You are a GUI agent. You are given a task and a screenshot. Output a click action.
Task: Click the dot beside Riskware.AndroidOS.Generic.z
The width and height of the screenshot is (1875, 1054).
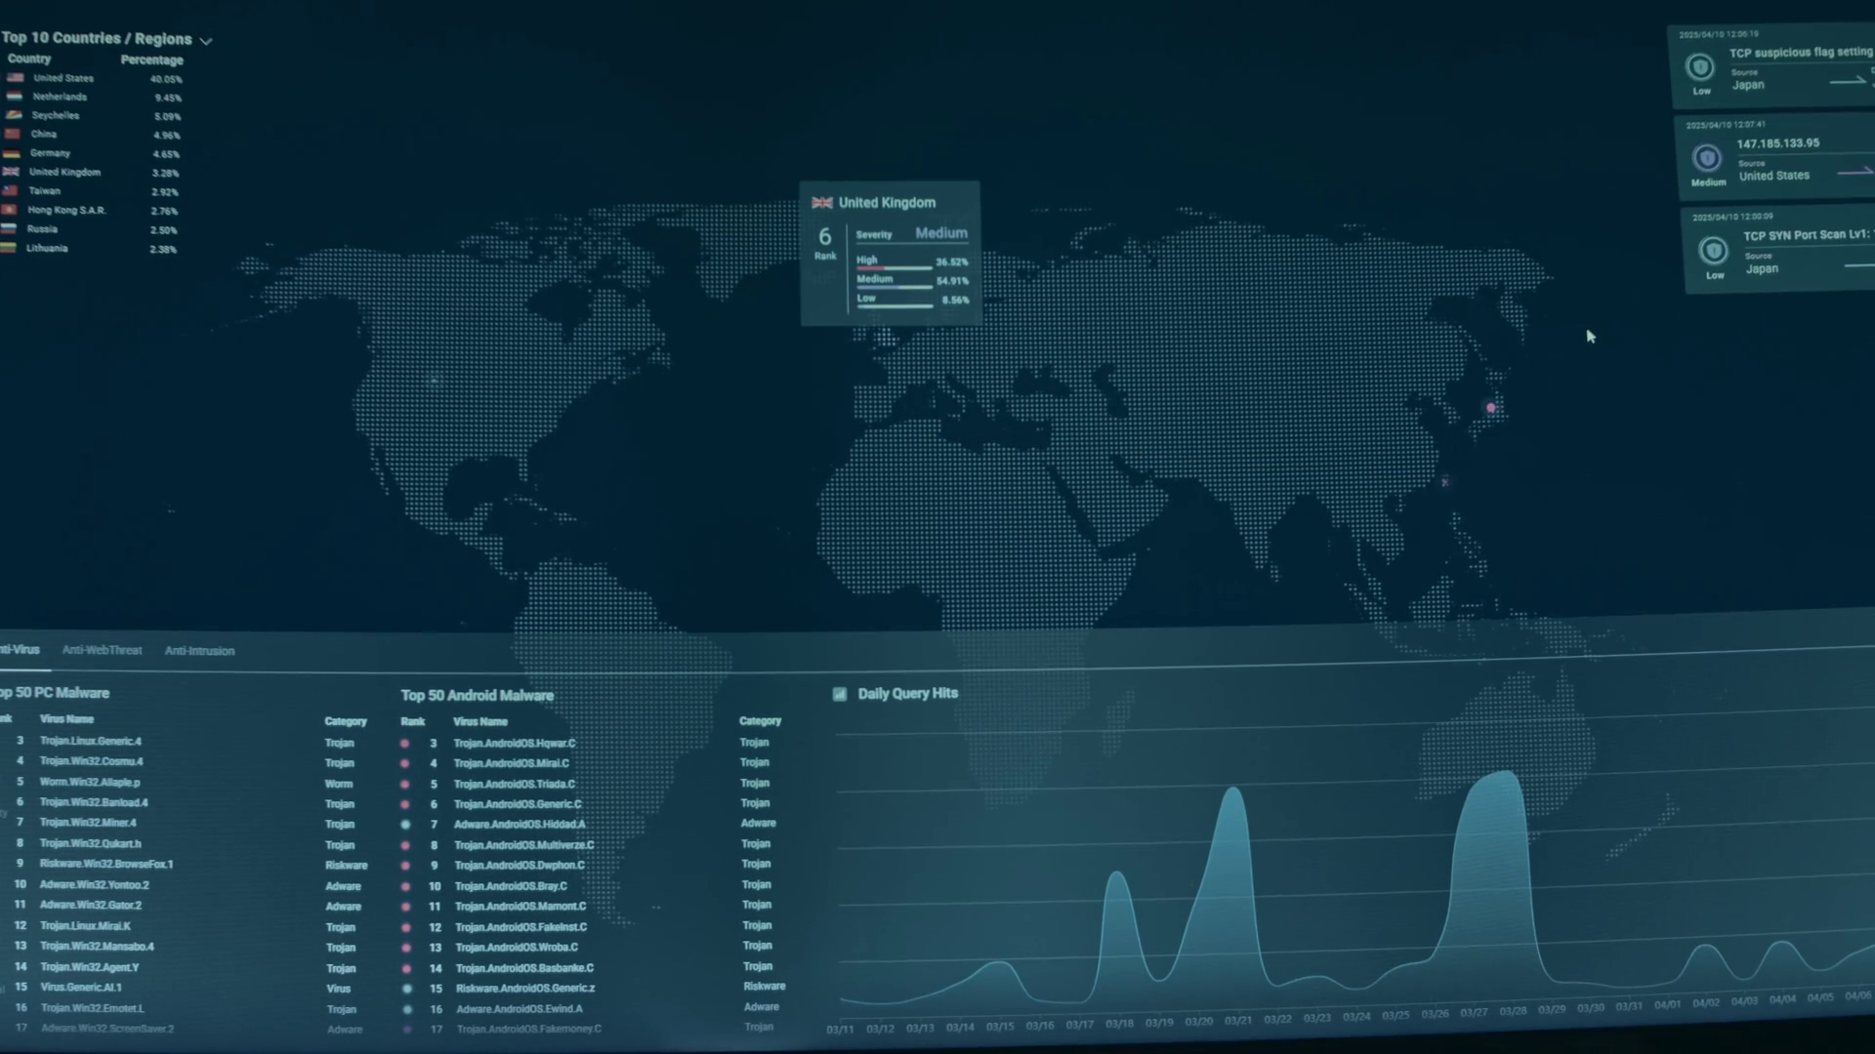click(x=407, y=989)
